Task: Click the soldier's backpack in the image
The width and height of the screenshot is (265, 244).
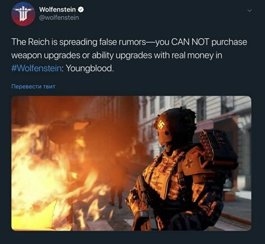Action: click(218, 148)
